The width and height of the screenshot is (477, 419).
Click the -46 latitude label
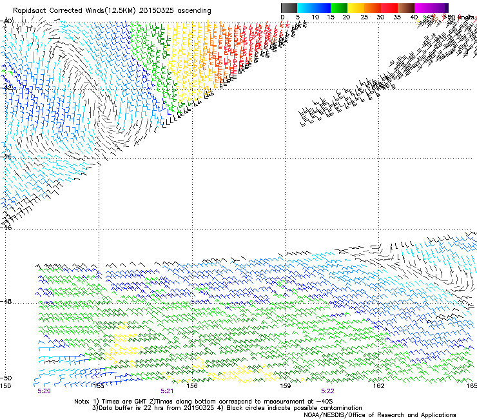pyautogui.click(x=6, y=228)
